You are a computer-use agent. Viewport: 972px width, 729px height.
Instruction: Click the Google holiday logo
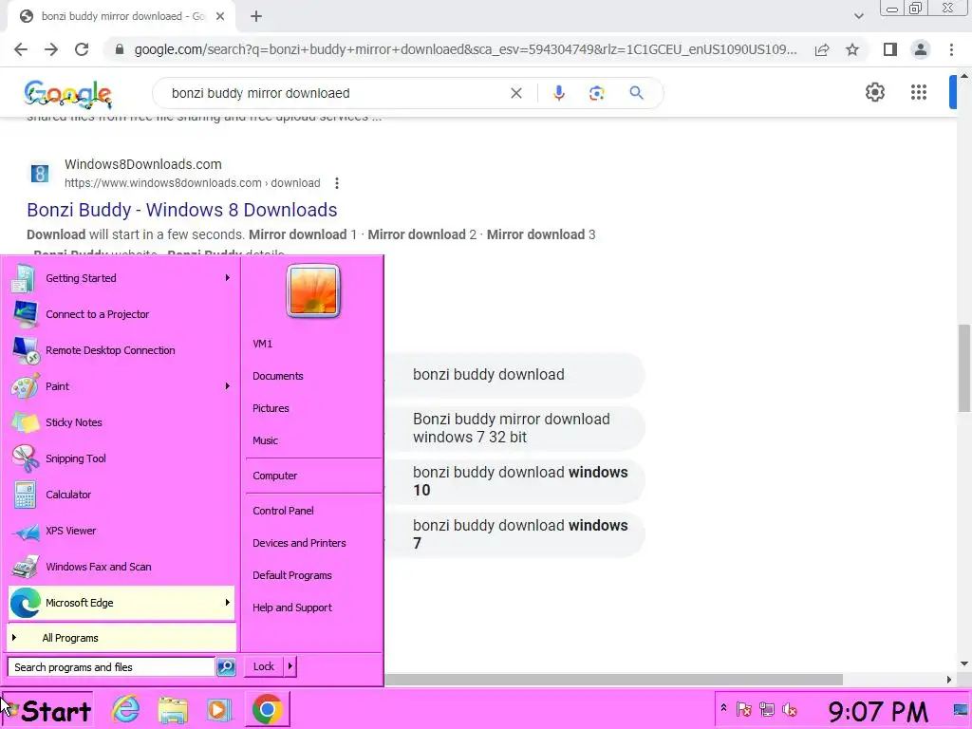tap(67, 94)
